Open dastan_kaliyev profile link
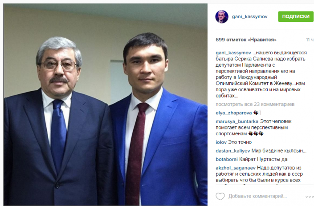 point(232,151)
